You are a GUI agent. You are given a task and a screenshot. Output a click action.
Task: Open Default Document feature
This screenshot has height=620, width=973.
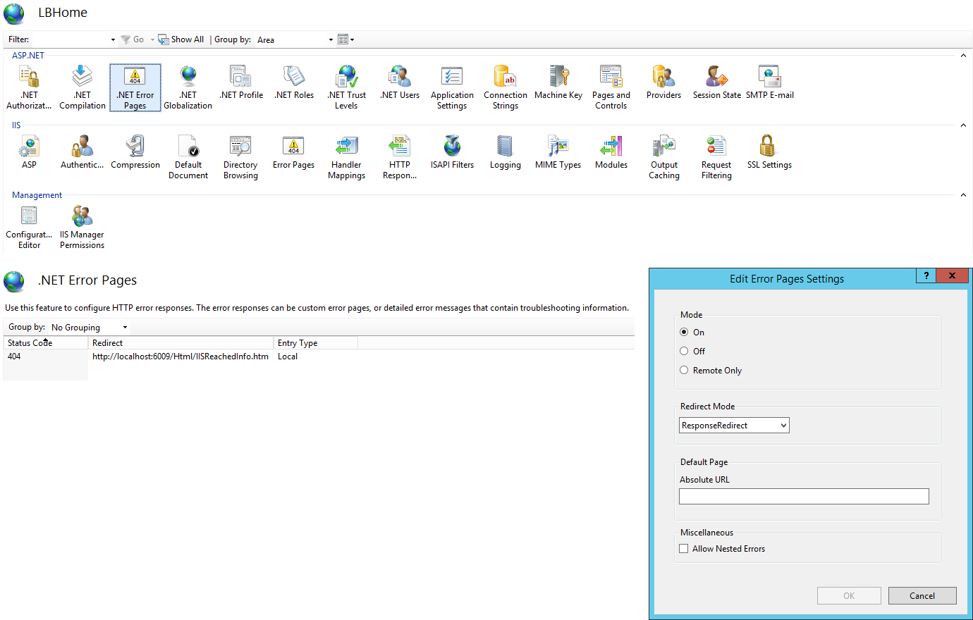click(x=188, y=157)
